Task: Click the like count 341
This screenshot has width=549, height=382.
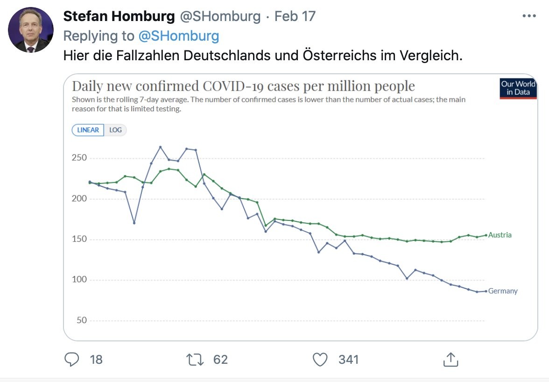Action: click(x=349, y=359)
